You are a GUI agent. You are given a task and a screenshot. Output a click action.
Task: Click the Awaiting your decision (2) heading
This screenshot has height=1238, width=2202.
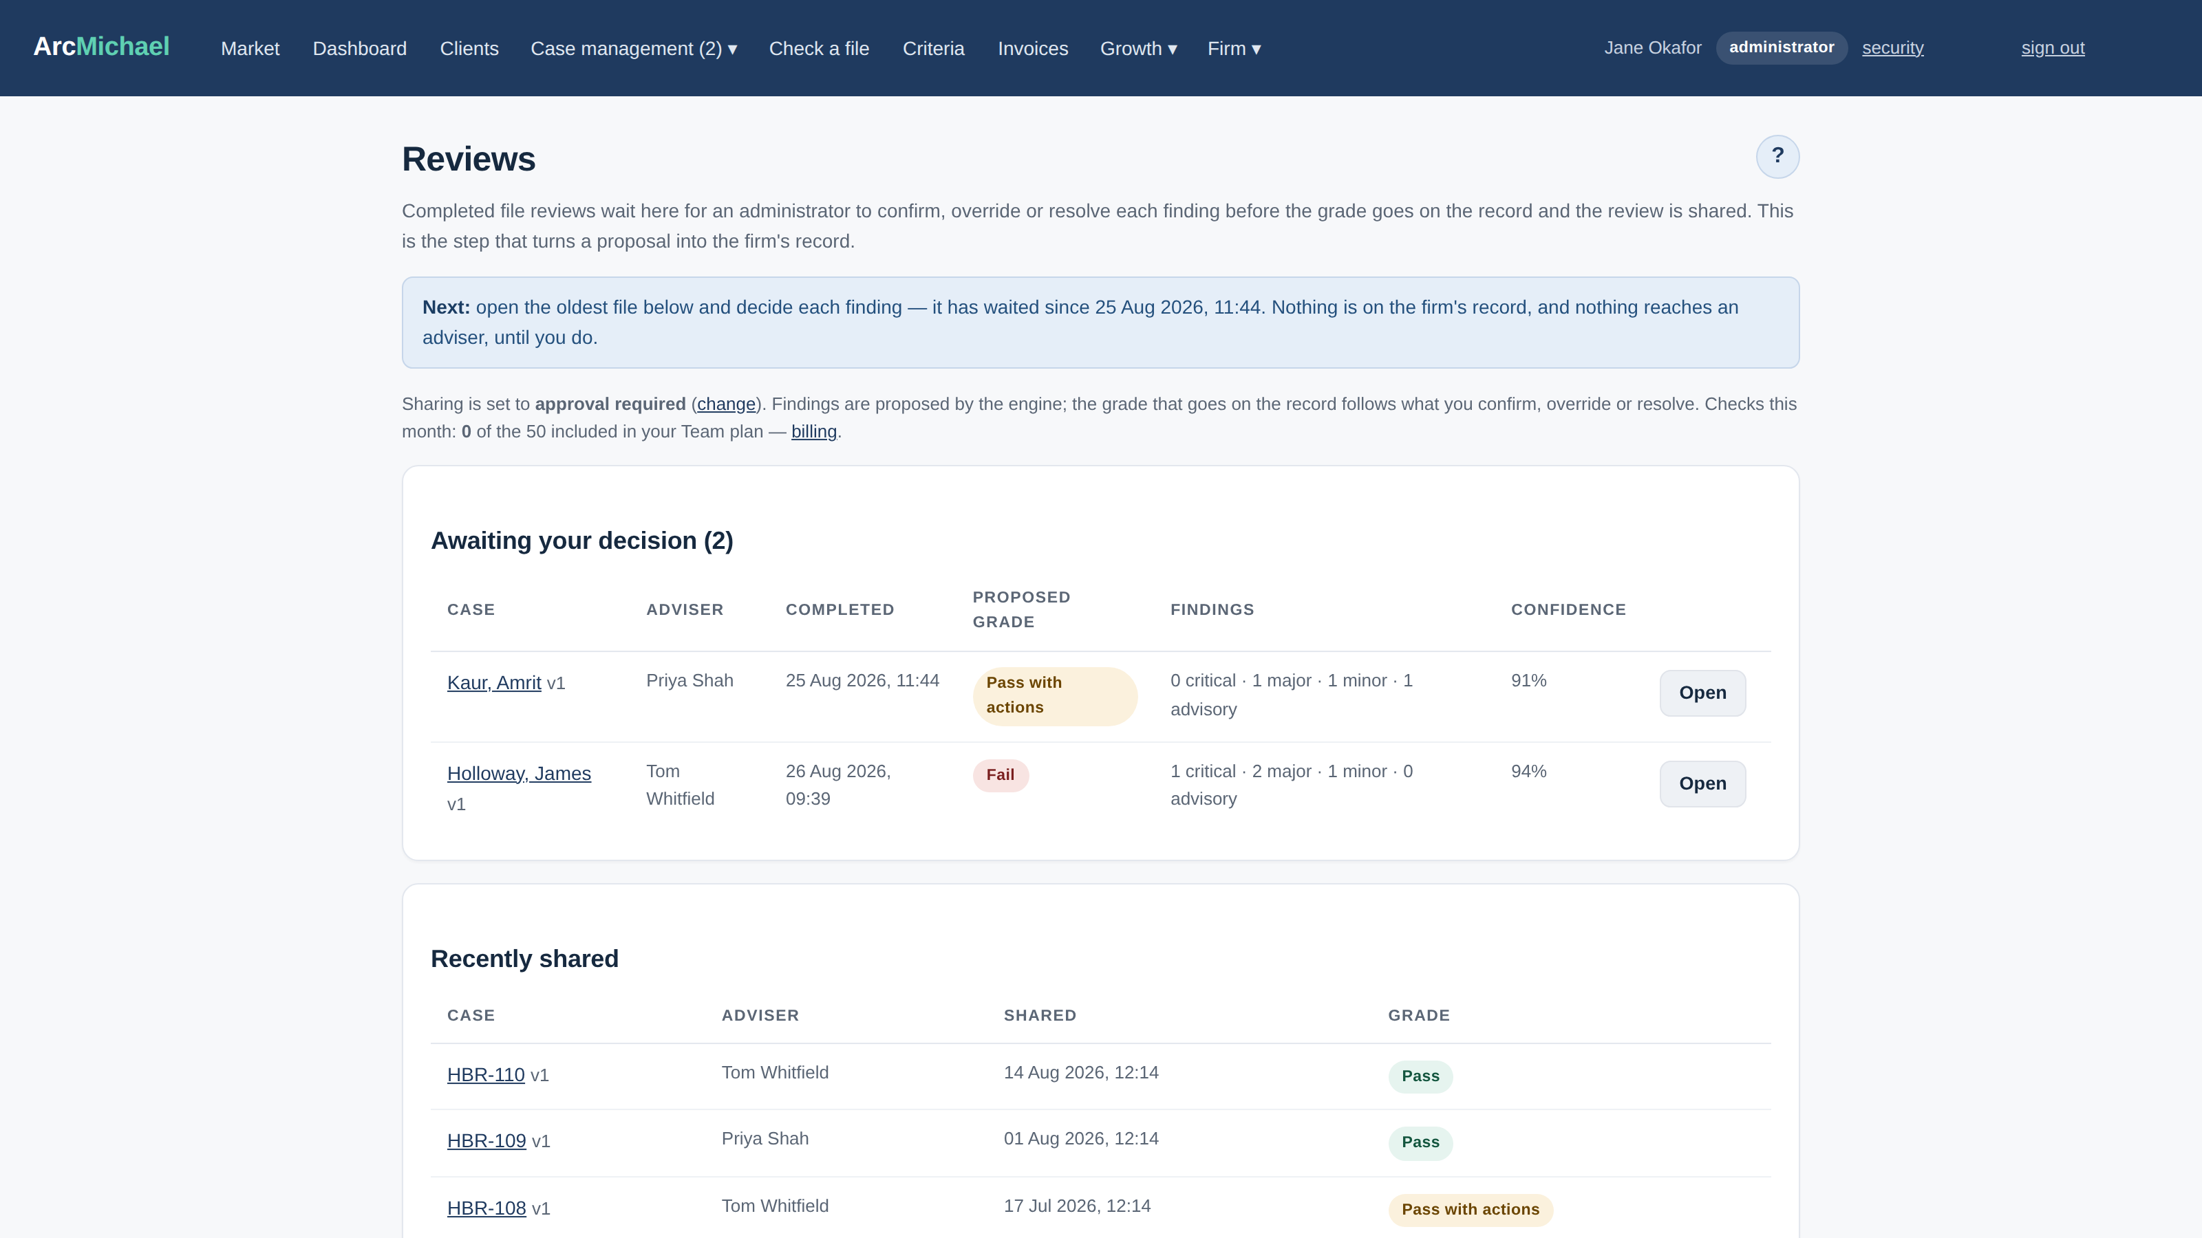pyautogui.click(x=582, y=541)
